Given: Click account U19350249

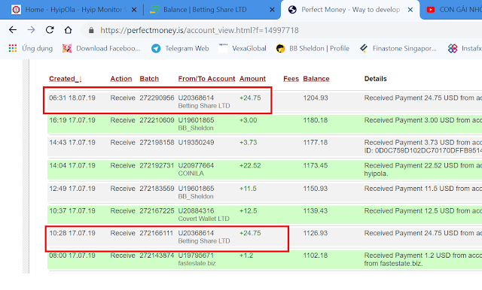Looking at the screenshot, I should (x=196, y=143).
